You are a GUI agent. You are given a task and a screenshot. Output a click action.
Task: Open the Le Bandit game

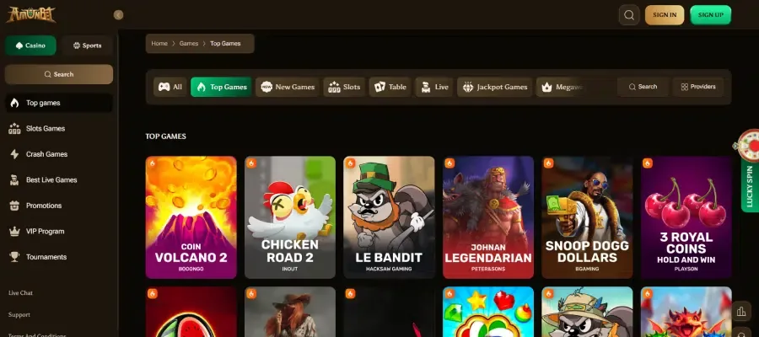click(x=389, y=217)
